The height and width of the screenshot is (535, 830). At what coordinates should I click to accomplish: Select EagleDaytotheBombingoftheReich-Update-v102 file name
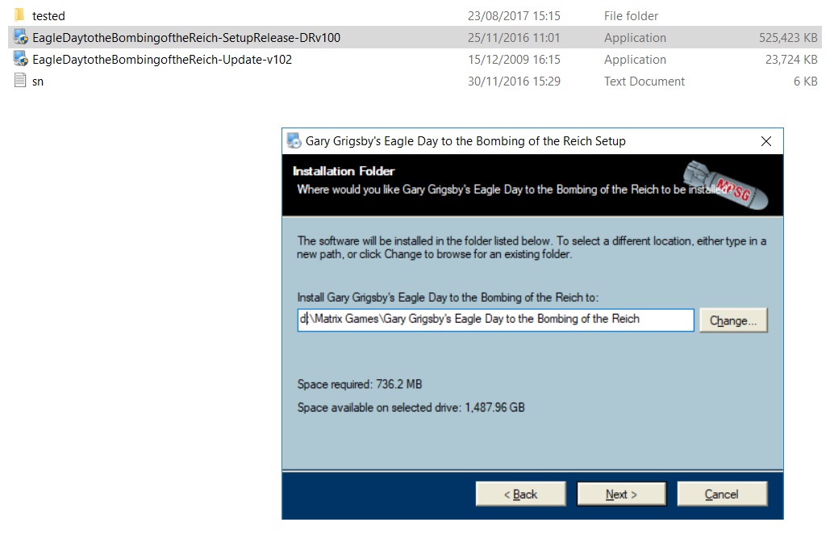[x=162, y=60]
